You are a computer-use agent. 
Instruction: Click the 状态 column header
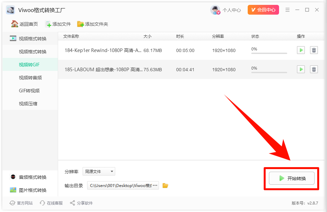(255, 36)
